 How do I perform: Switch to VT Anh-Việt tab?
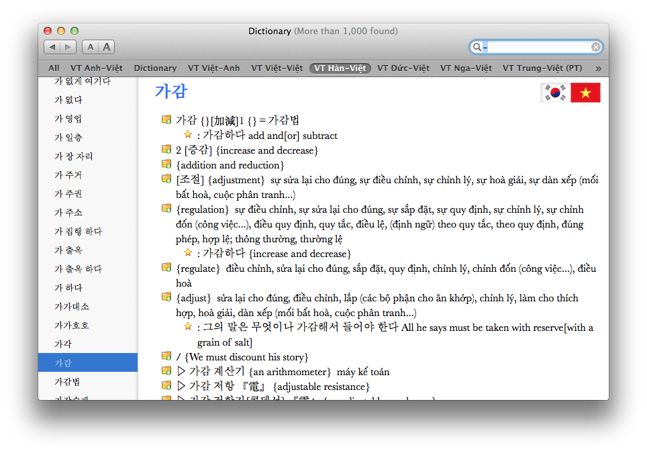click(x=97, y=68)
